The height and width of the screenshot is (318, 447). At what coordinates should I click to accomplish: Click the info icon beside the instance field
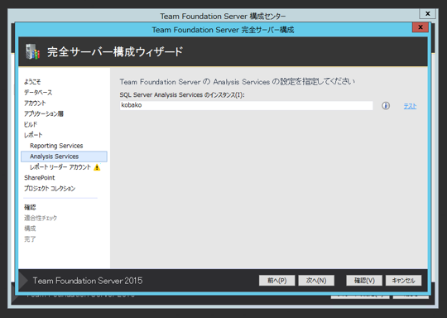[386, 106]
